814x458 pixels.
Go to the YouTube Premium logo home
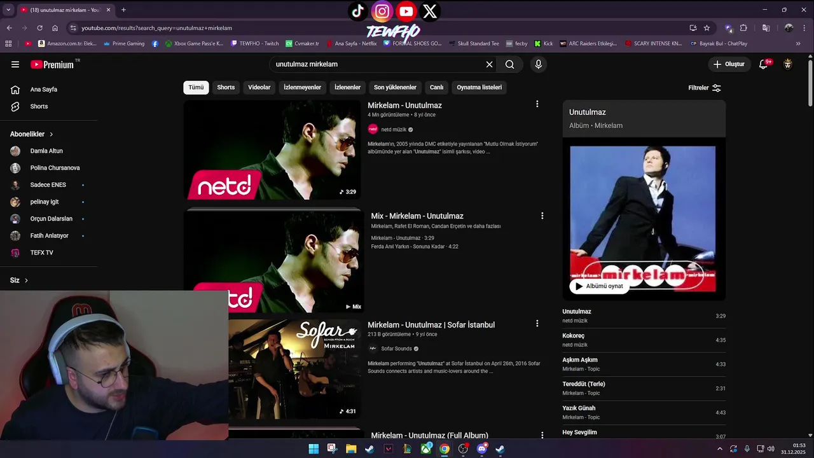coord(52,64)
